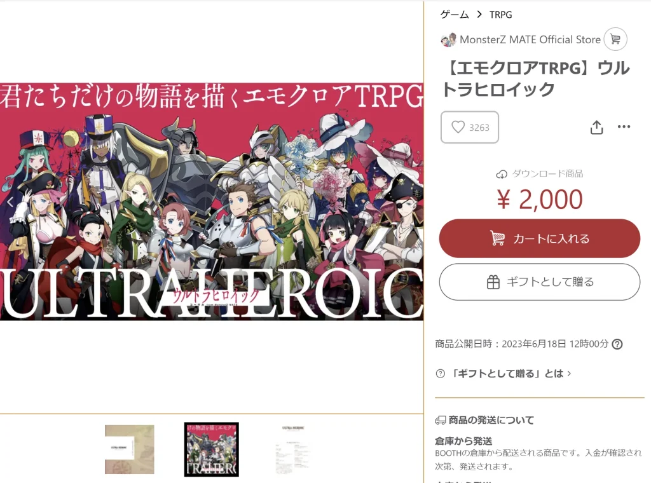Click the question mark icon before gift info

pyautogui.click(x=441, y=374)
